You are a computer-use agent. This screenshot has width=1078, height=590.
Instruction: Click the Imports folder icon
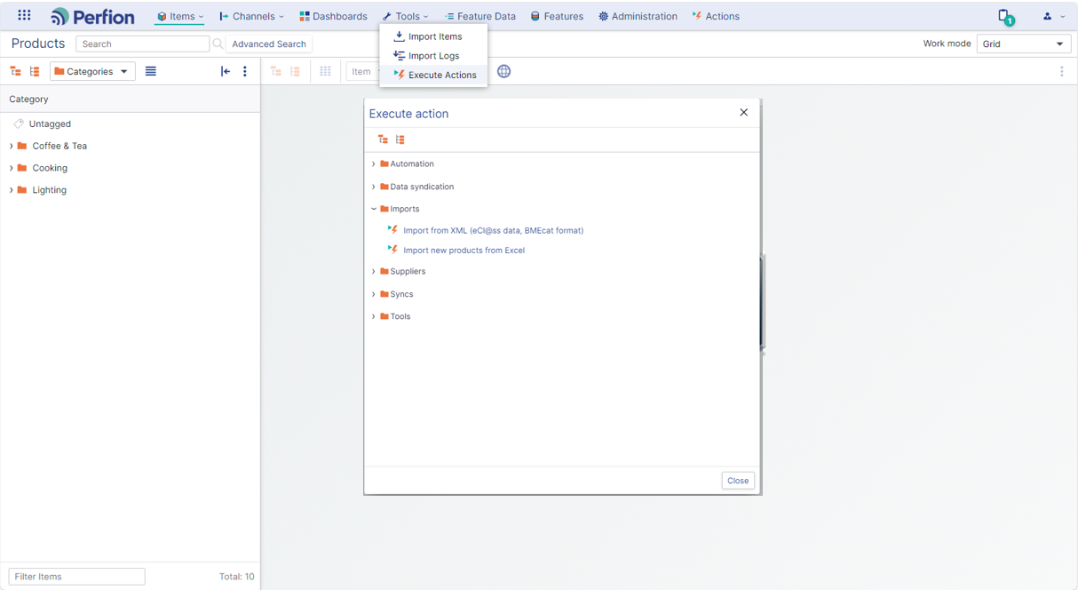click(384, 209)
